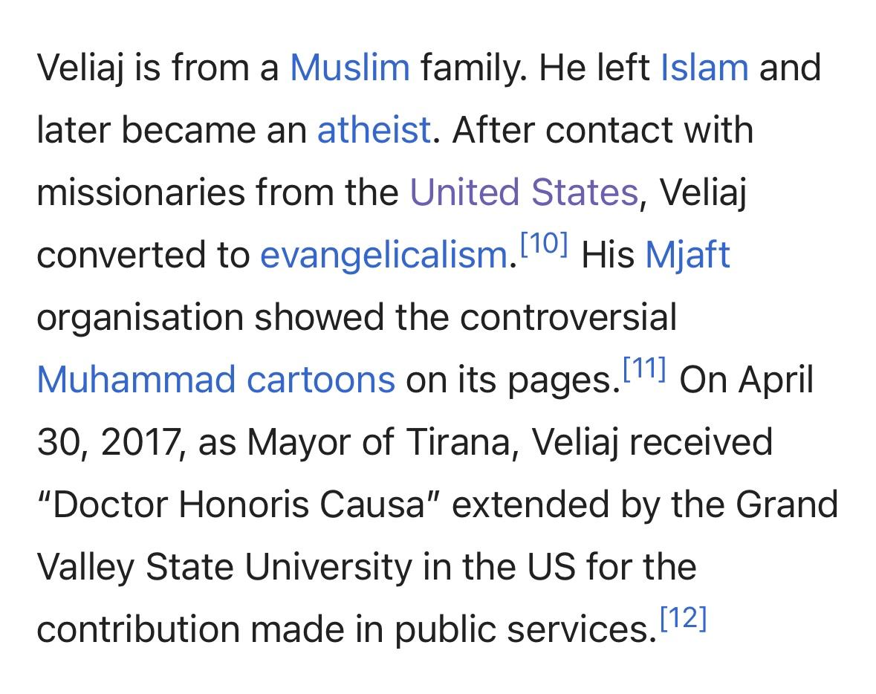Click the word missionaries

(x=140, y=192)
